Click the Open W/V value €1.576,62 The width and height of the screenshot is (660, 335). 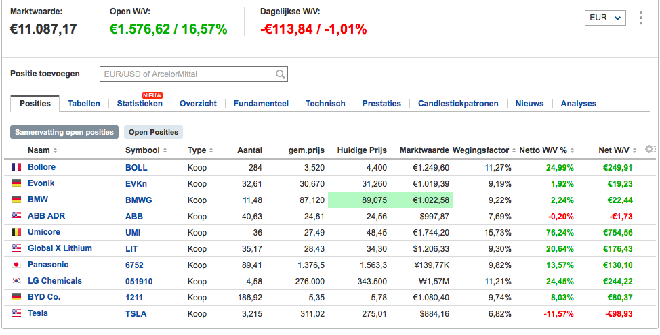point(140,29)
